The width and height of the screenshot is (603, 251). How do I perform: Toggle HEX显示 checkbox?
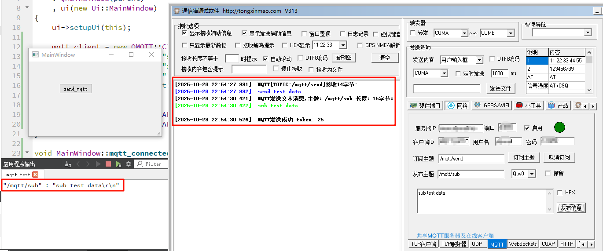coord(285,45)
